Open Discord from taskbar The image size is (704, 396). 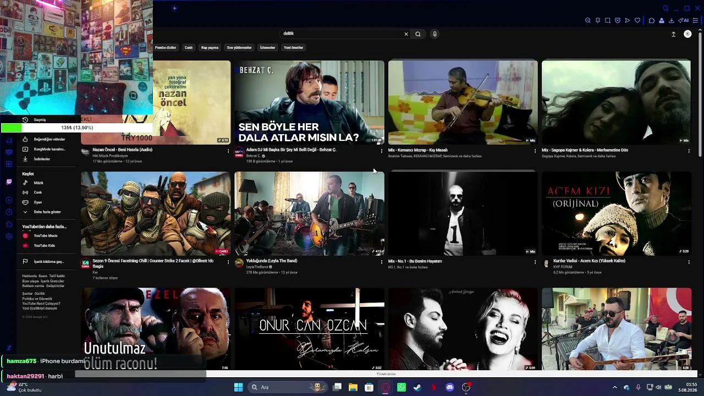point(450,387)
